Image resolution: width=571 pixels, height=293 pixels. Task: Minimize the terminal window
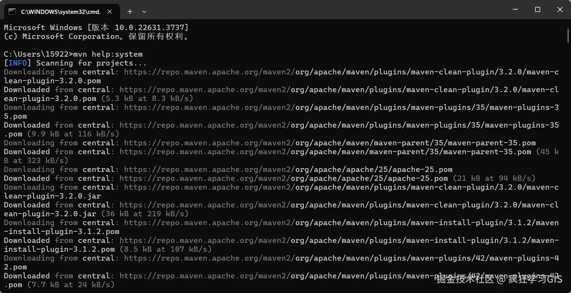515,10
